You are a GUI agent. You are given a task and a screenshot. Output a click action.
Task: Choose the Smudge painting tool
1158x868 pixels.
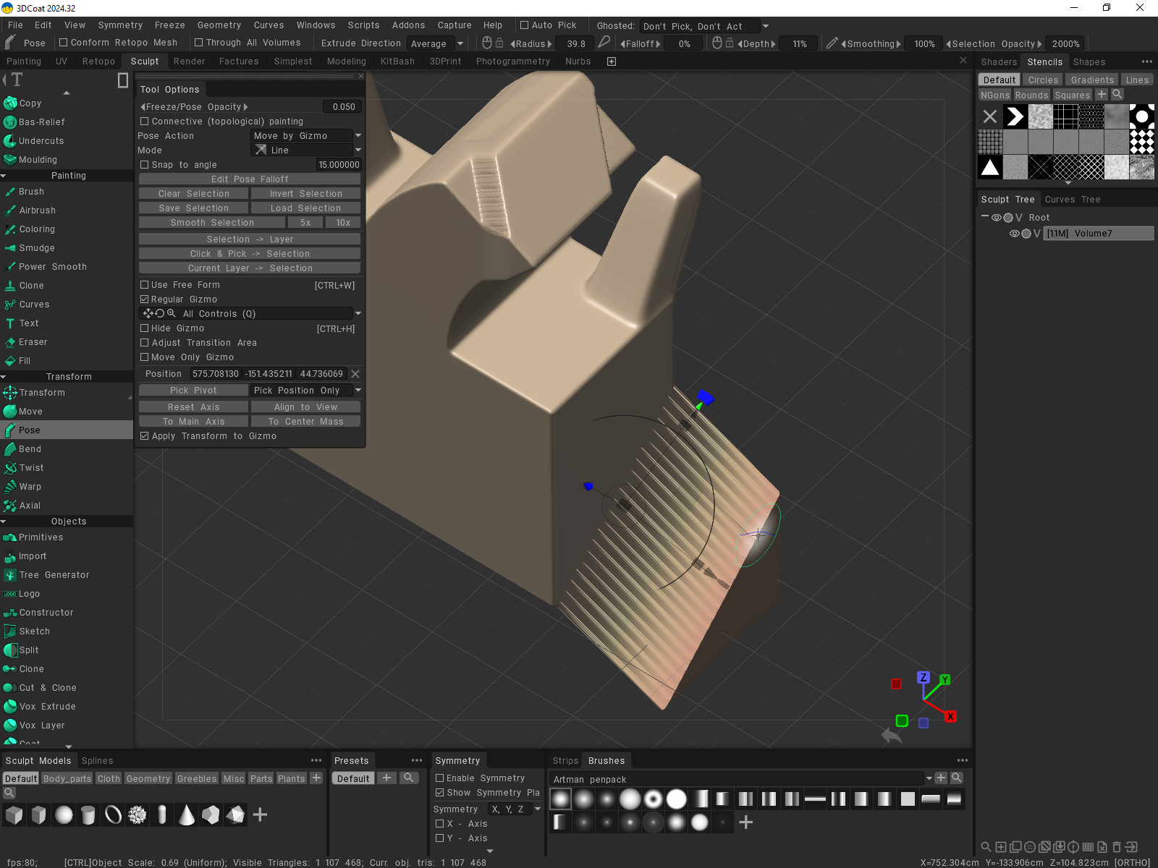[x=36, y=248]
